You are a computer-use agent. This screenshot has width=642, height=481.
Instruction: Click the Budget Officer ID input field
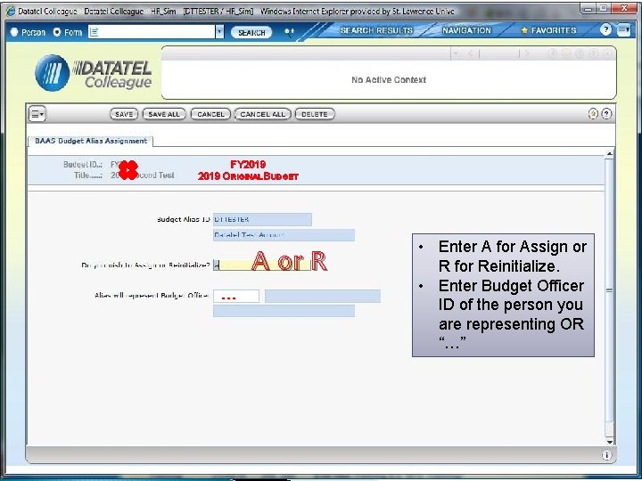[236, 297]
